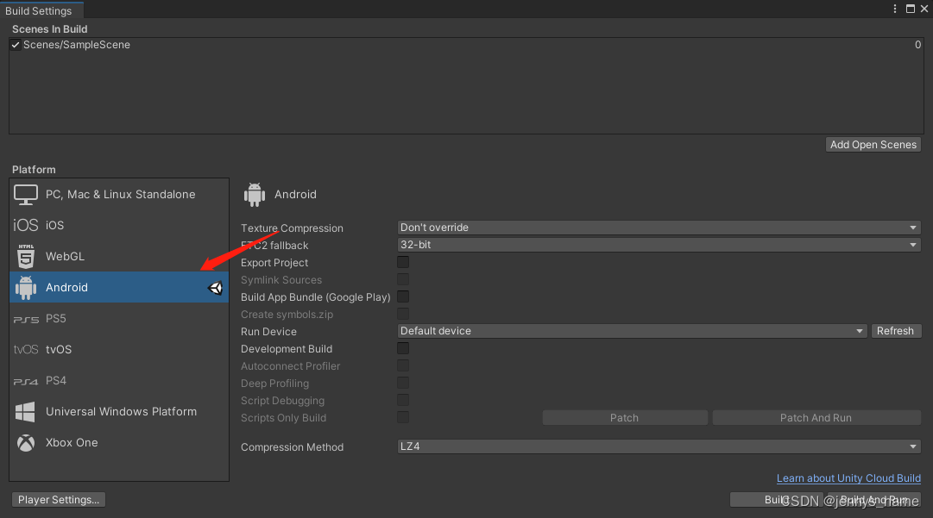Select the PC, Mac & Linux Standalone platform icon
The height and width of the screenshot is (518, 933).
point(26,194)
